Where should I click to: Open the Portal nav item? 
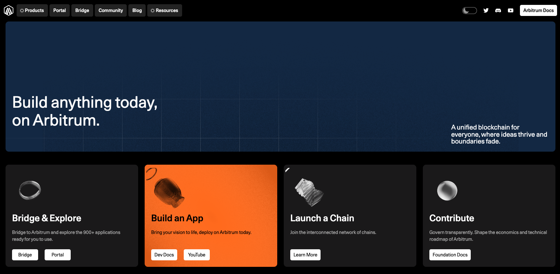(x=60, y=10)
